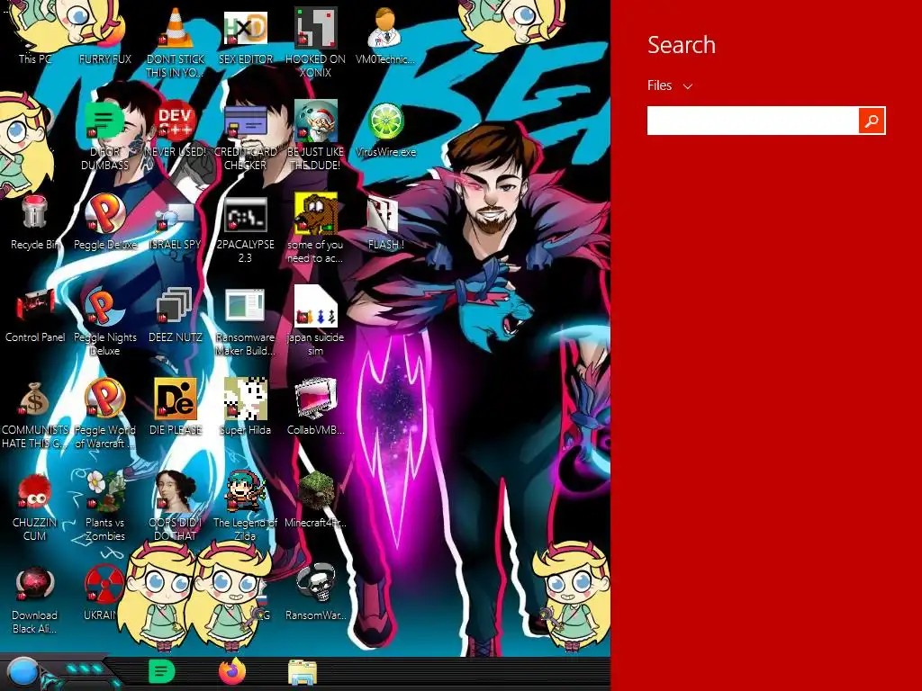Open the HxD hex editor shortcut

(245, 28)
